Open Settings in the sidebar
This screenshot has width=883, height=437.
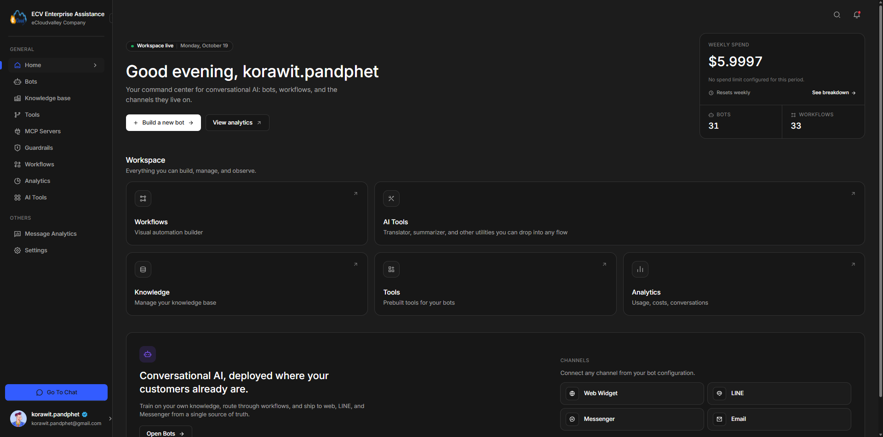(x=56, y=250)
